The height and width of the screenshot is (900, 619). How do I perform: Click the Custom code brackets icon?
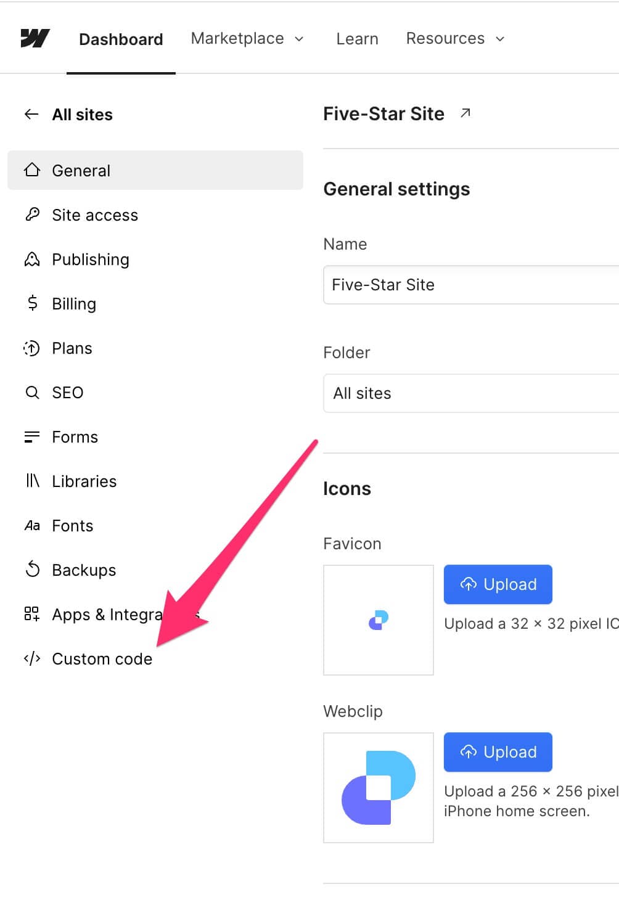(x=32, y=658)
